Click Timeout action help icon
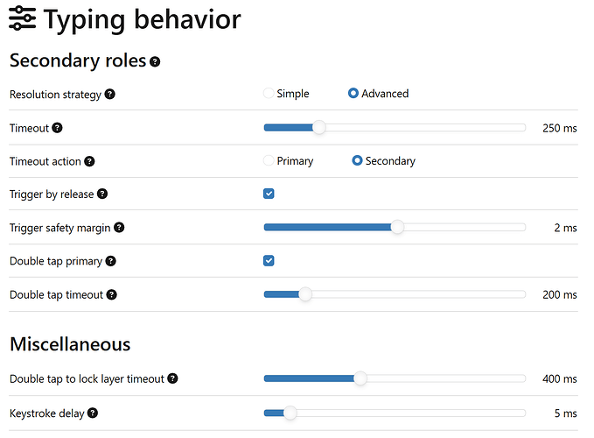The width and height of the screenshot is (594, 438). (x=89, y=161)
